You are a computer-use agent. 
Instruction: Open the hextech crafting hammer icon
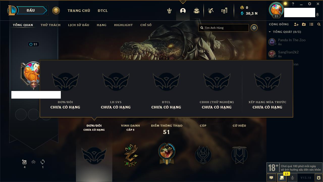[x=211, y=11]
